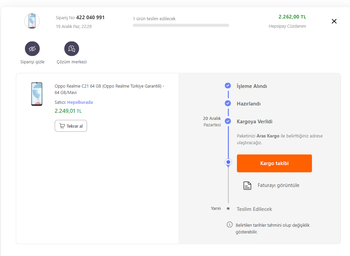Click the hide order eye icon
This screenshot has height=256, width=350.
pyautogui.click(x=32, y=49)
